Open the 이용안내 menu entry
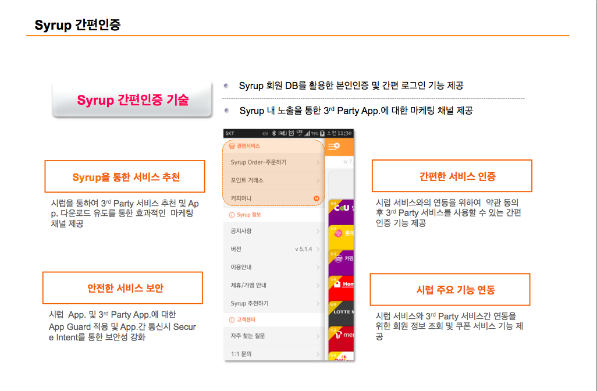 (x=273, y=268)
